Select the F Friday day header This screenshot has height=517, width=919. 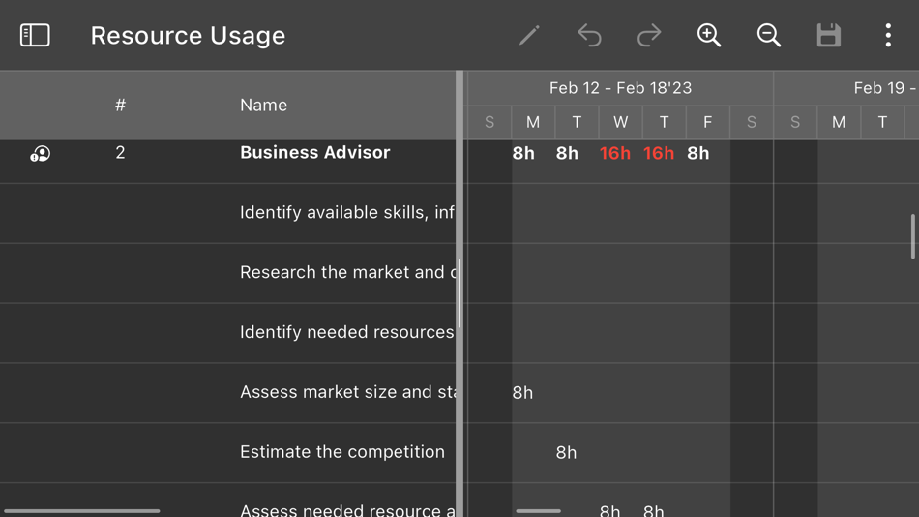(x=707, y=122)
